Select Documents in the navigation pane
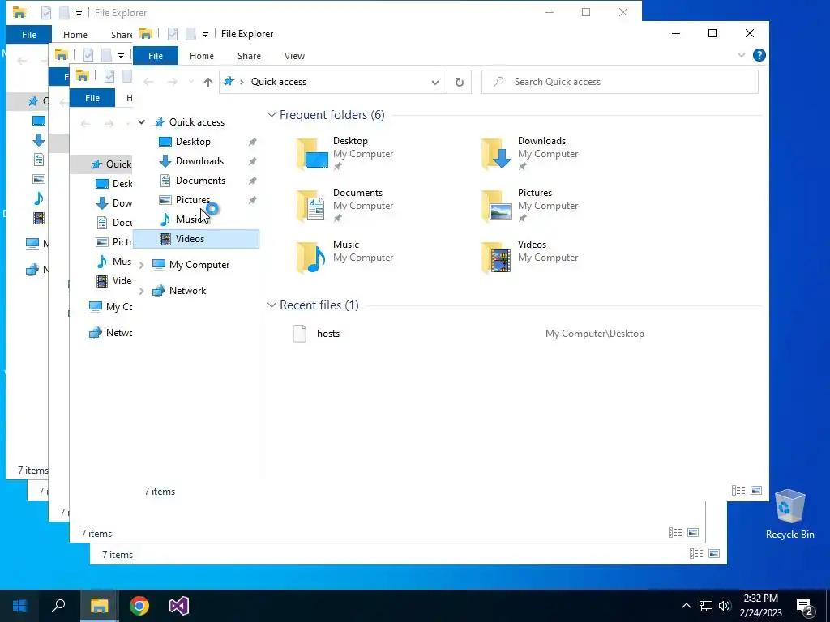Screen dimensions: 830x622 click(x=200, y=181)
